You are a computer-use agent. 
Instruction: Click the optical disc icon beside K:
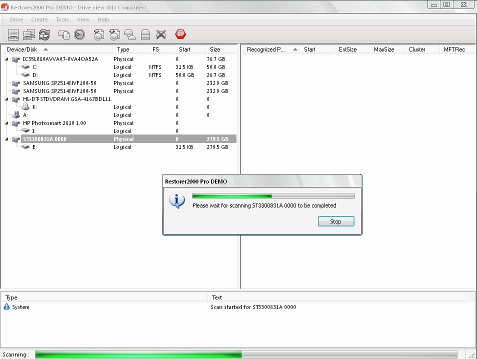pos(25,106)
